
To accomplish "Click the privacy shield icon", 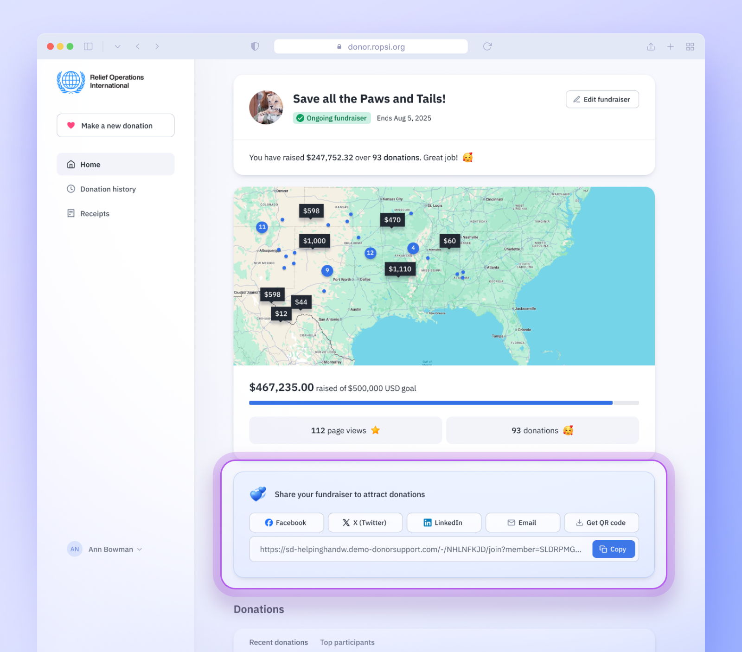I will (x=255, y=46).
